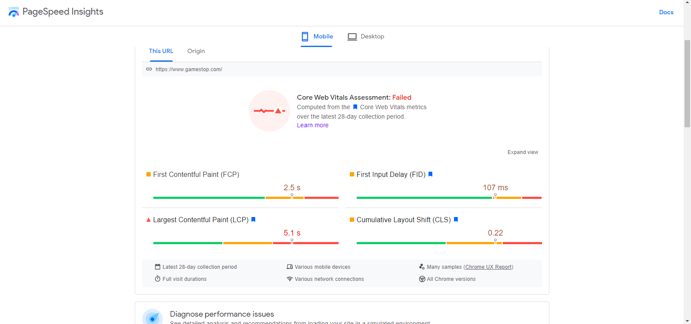Click Various network connections text
Screen dimensions: 691x324
point(329,279)
